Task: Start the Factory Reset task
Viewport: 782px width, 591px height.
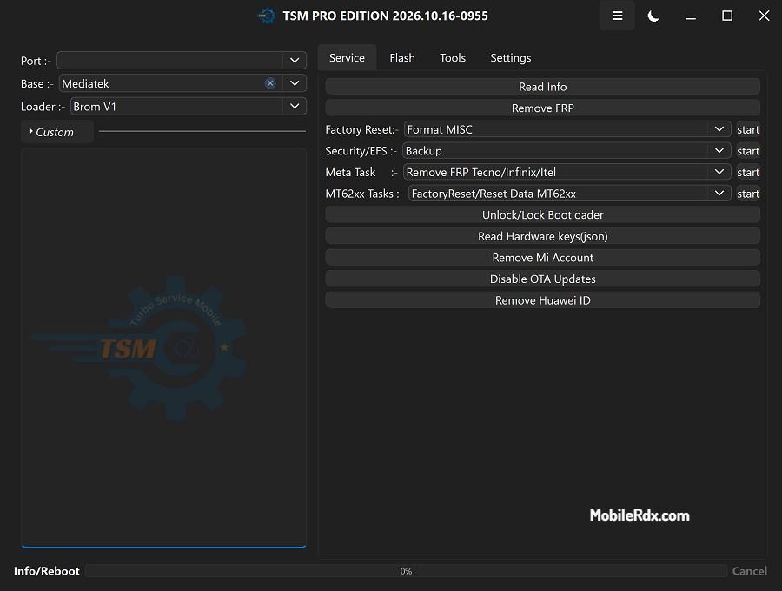Action: tap(748, 129)
